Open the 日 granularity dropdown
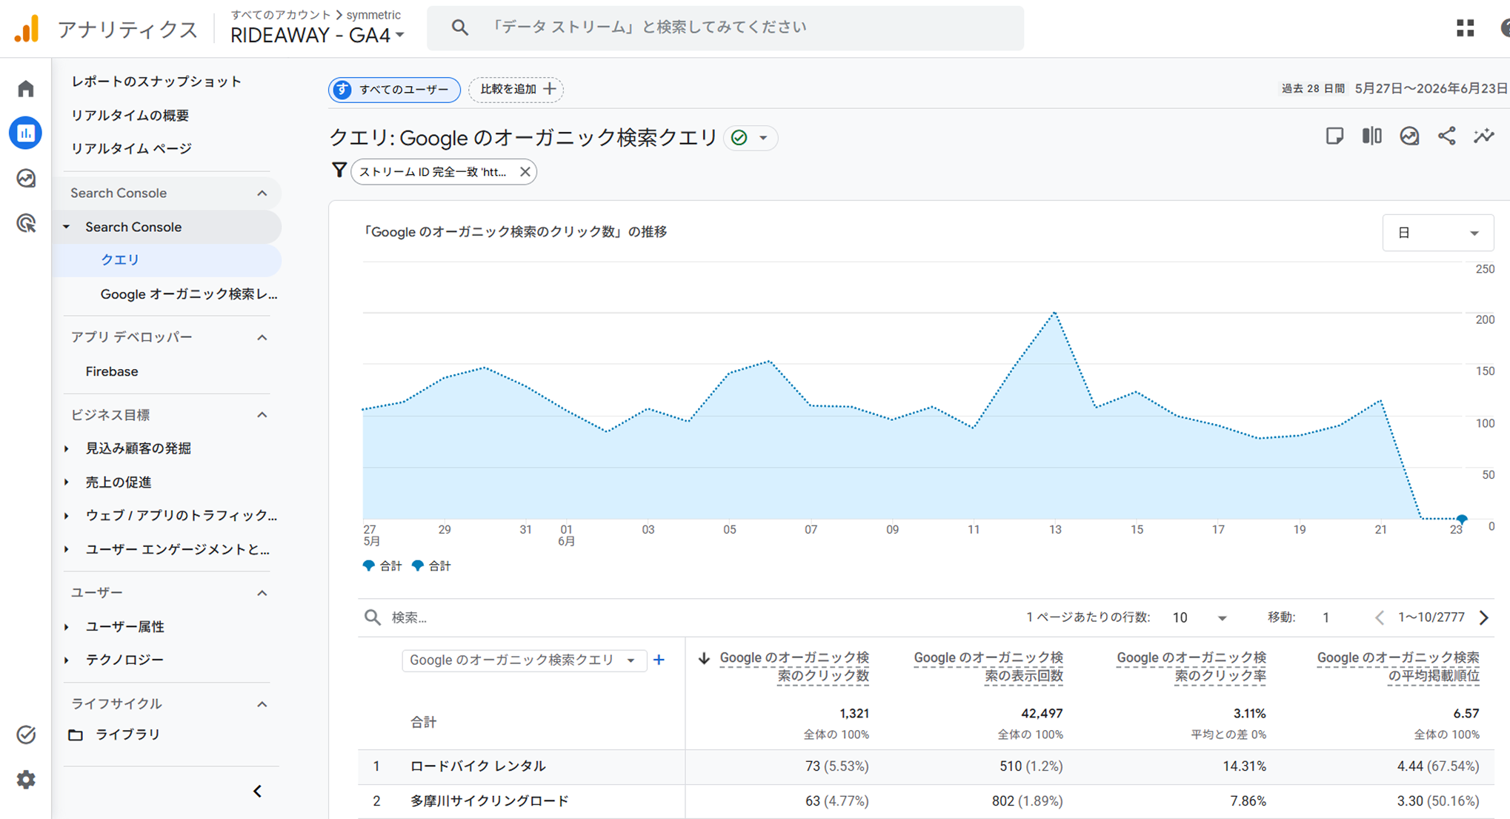 (x=1437, y=233)
